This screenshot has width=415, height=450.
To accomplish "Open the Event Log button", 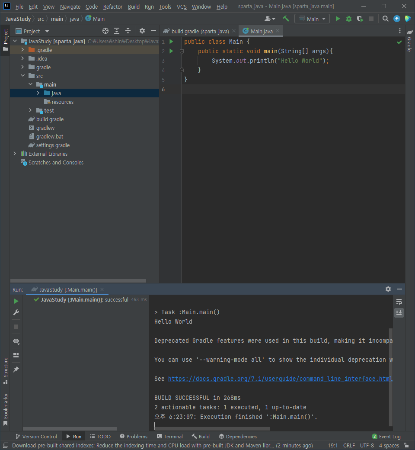I will (386, 437).
